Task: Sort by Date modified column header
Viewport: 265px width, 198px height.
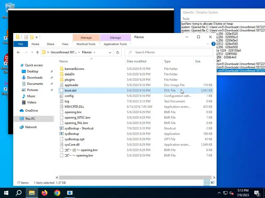Action: (x=136, y=61)
